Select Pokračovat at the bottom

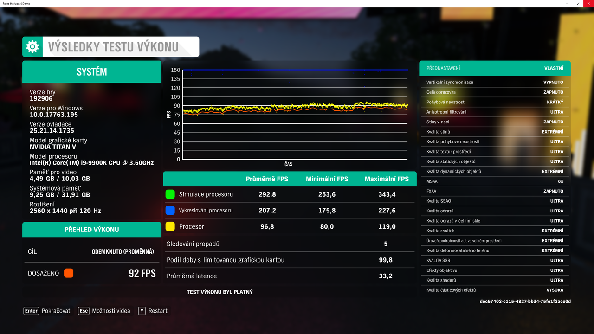[x=56, y=311]
